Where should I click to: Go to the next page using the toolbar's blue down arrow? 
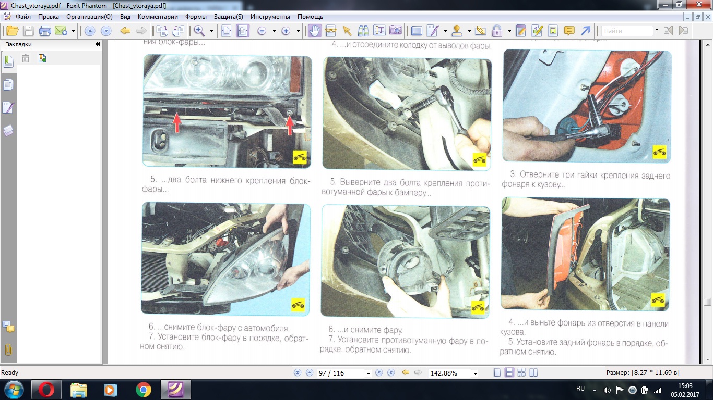[x=106, y=31]
